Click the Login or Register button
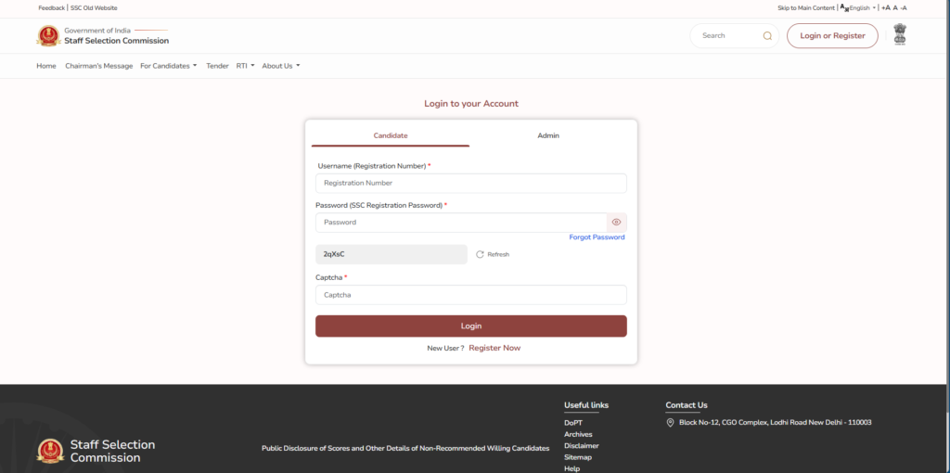 click(832, 36)
